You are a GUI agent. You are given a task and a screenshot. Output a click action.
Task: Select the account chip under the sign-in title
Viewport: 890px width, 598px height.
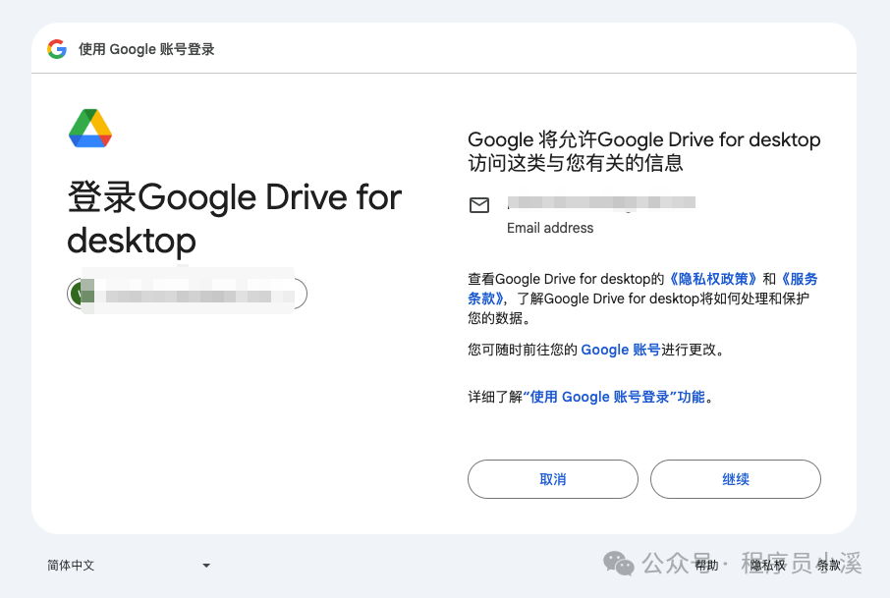pos(186,293)
